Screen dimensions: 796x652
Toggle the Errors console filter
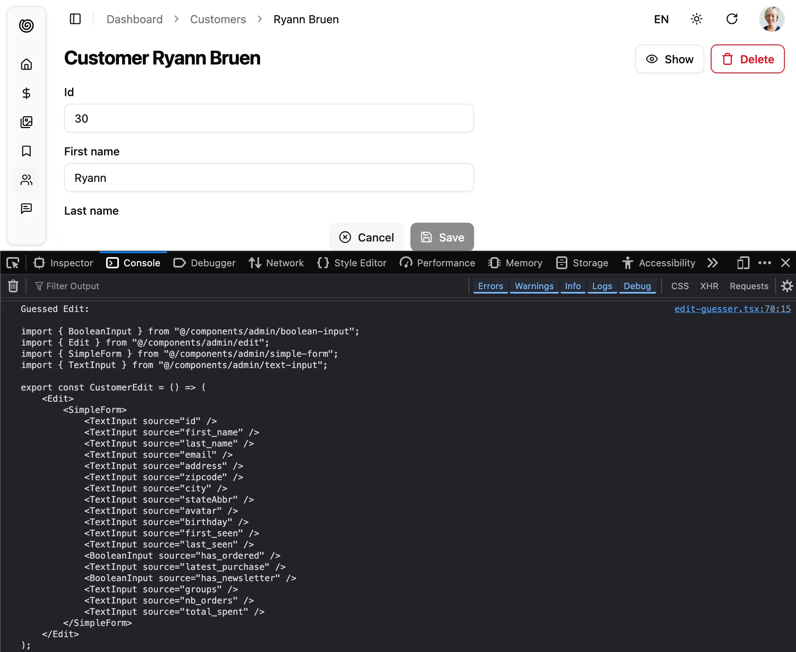tap(490, 286)
